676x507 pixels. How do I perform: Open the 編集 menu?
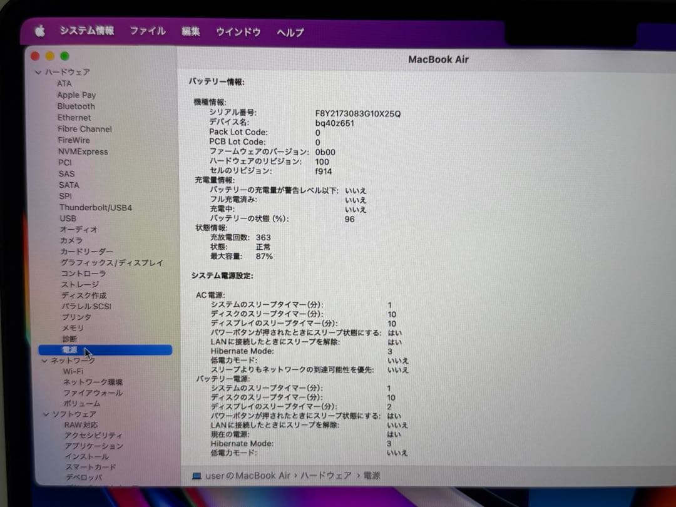pos(190,31)
